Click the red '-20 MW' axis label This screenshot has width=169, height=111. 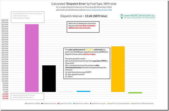click(x=5, y=94)
